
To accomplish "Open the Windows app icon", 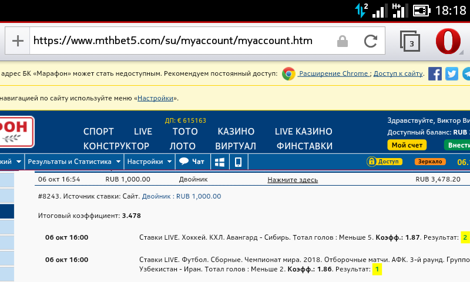I will pos(220,162).
